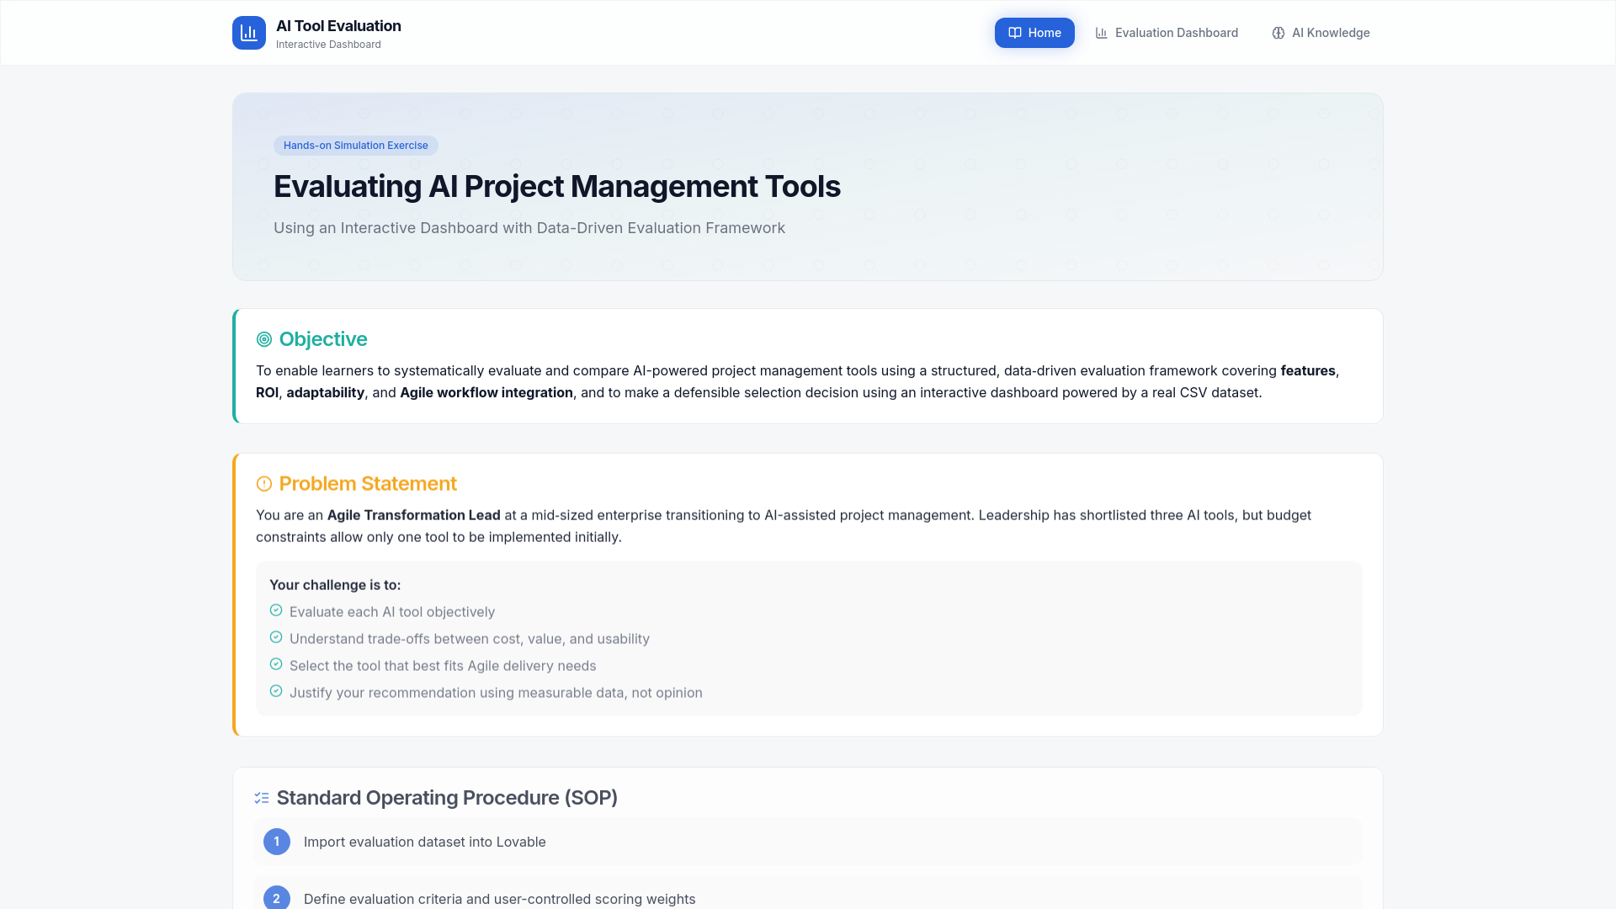Viewport: 1616px width, 909px height.
Task: Click the 'AI Tool Evaluation' title link
Action: tap(338, 26)
